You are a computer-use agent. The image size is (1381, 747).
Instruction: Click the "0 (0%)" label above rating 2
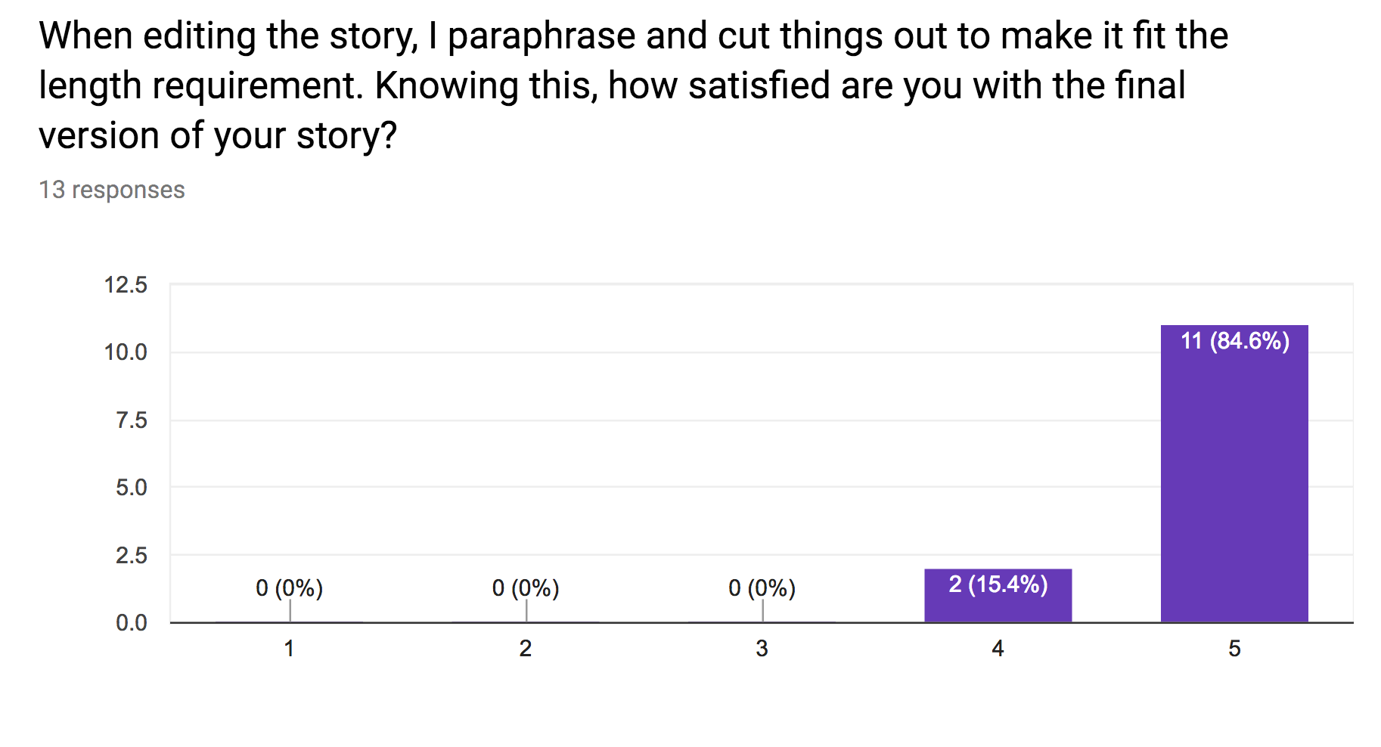(525, 587)
